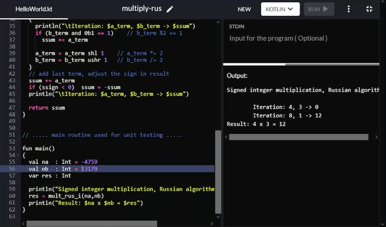Open the three-dot more options menu

pos(348,9)
